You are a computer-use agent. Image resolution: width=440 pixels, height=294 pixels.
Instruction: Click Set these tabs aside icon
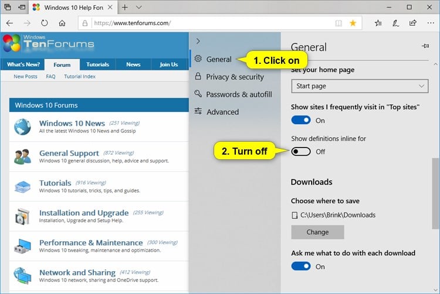22,7
